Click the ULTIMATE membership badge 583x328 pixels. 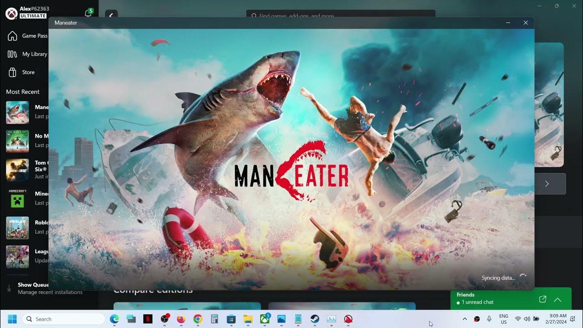coord(33,16)
